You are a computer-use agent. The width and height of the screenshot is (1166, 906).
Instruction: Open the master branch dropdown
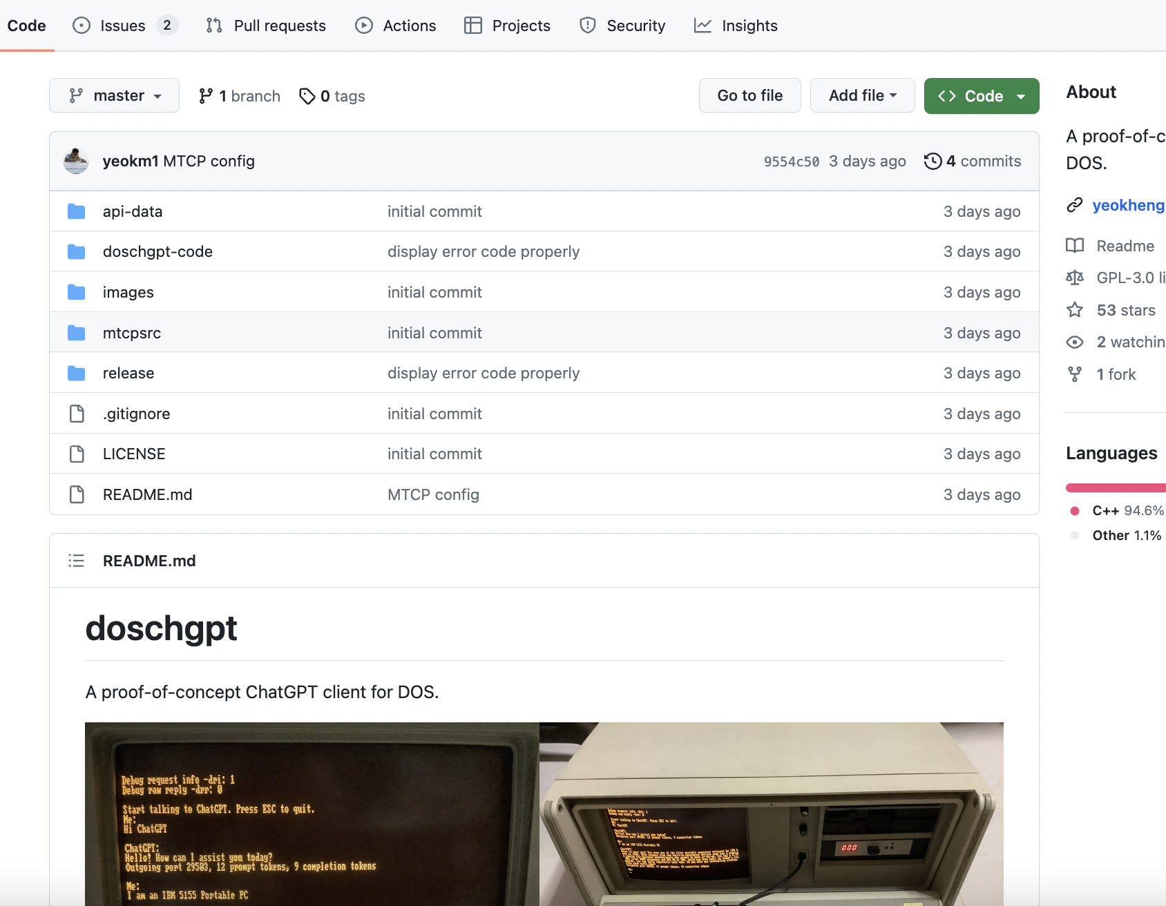click(114, 95)
